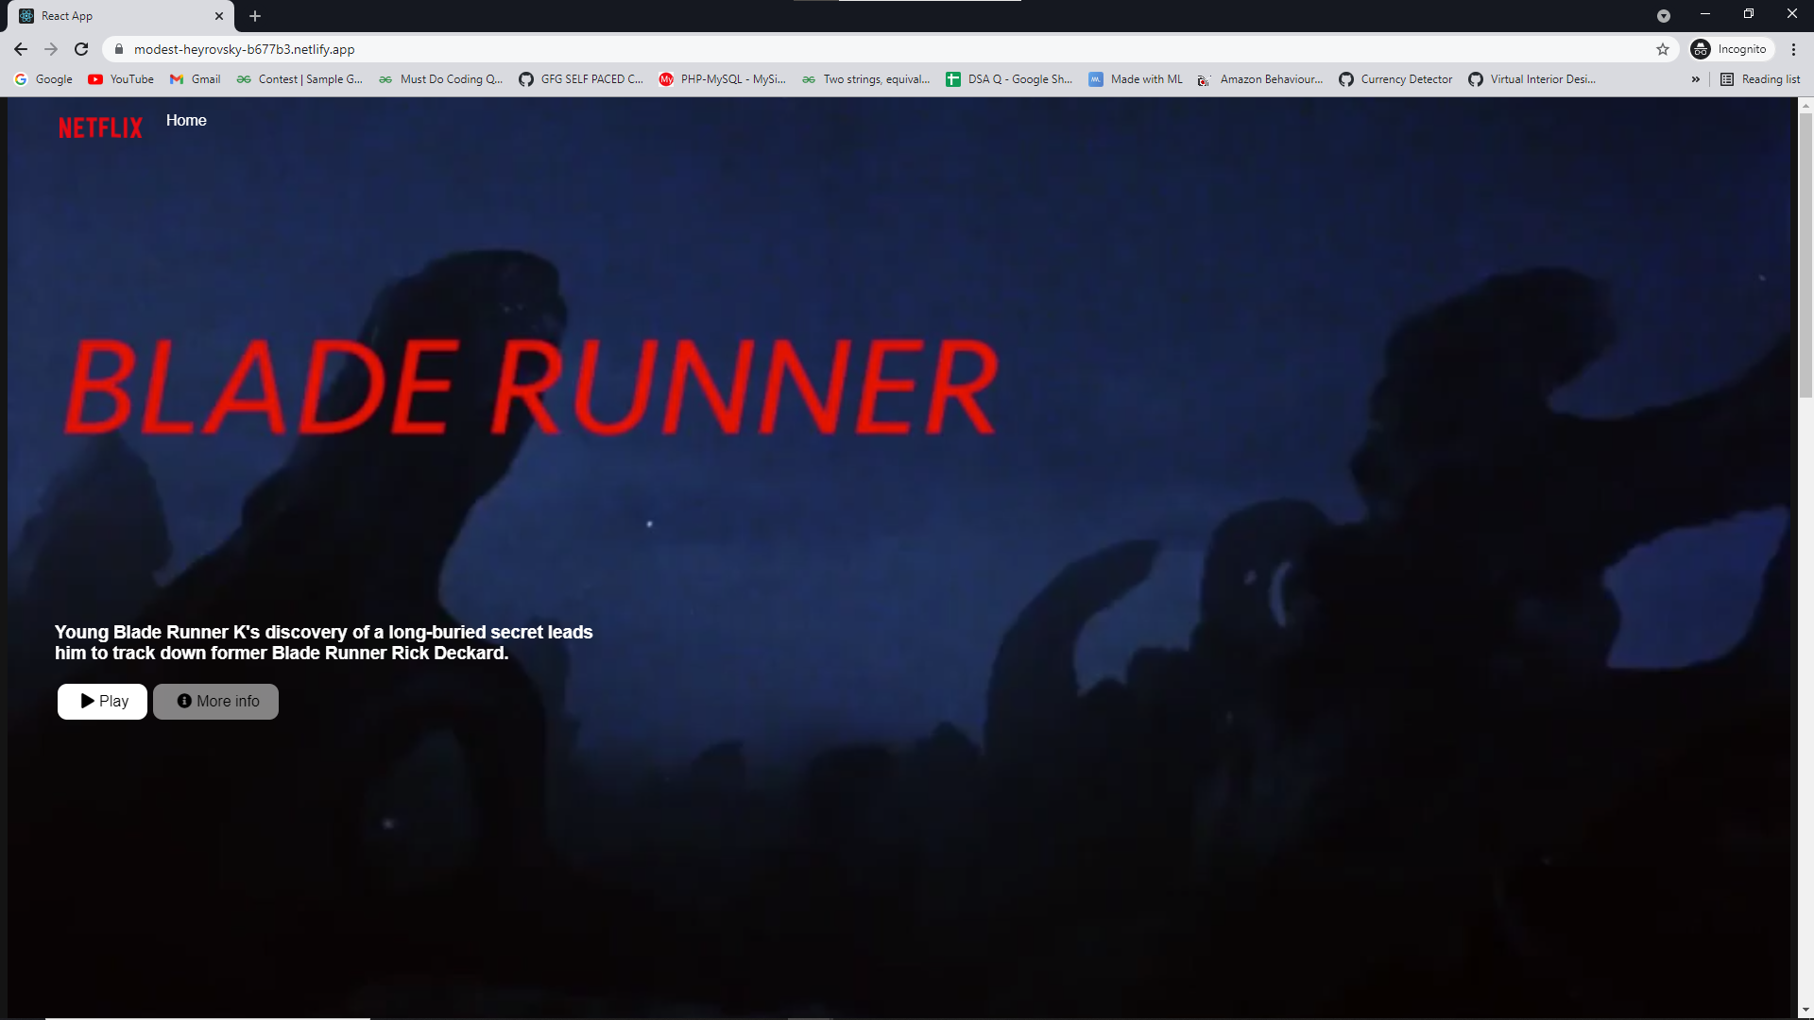Click the page vertical scrollbar thumb
Image resolution: width=1814 pixels, height=1020 pixels.
point(1805,255)
